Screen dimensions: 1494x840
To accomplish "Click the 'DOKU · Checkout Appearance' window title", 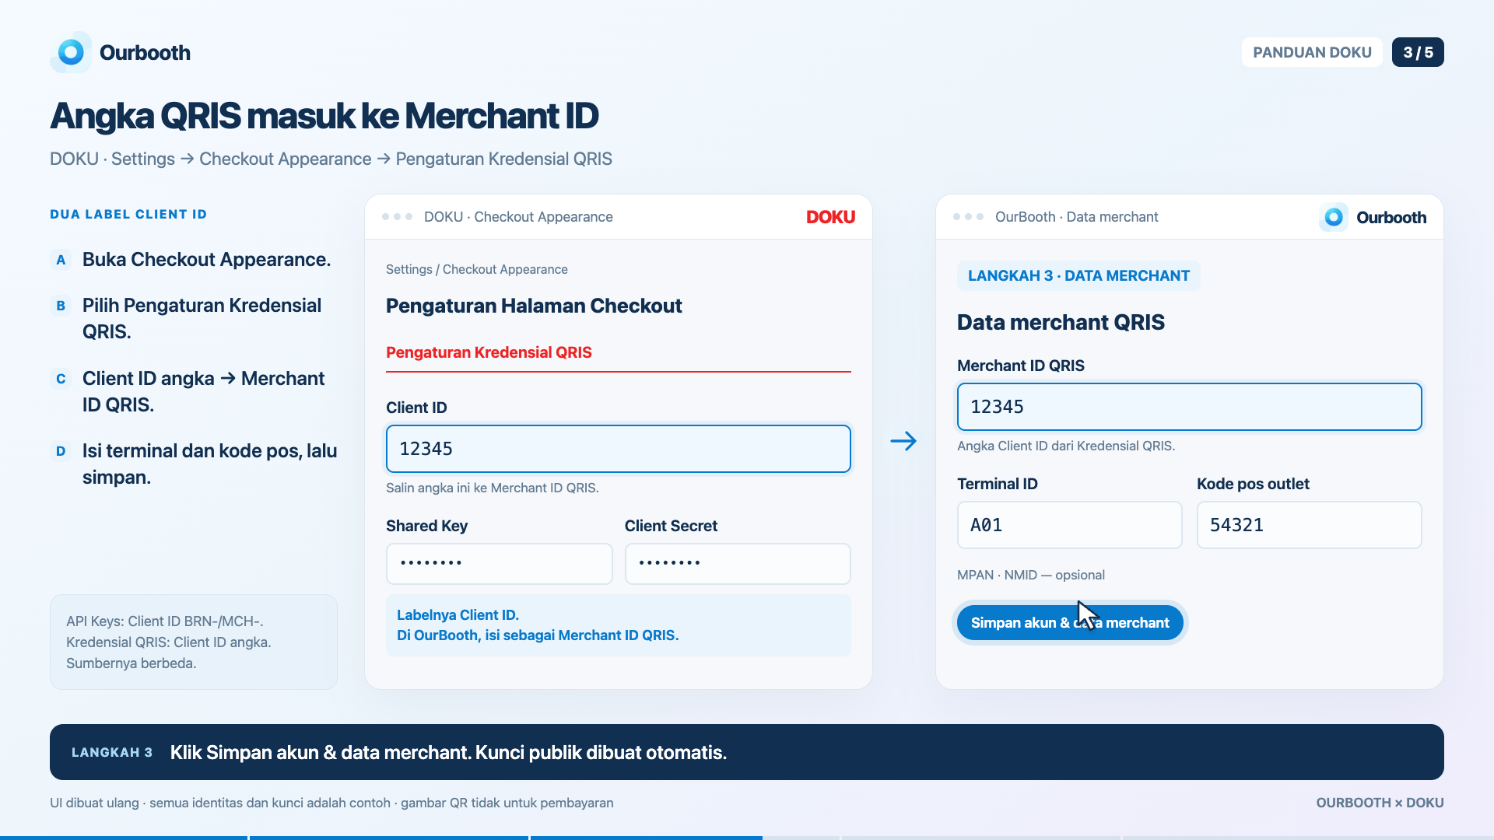I will (x=518, y=217).
